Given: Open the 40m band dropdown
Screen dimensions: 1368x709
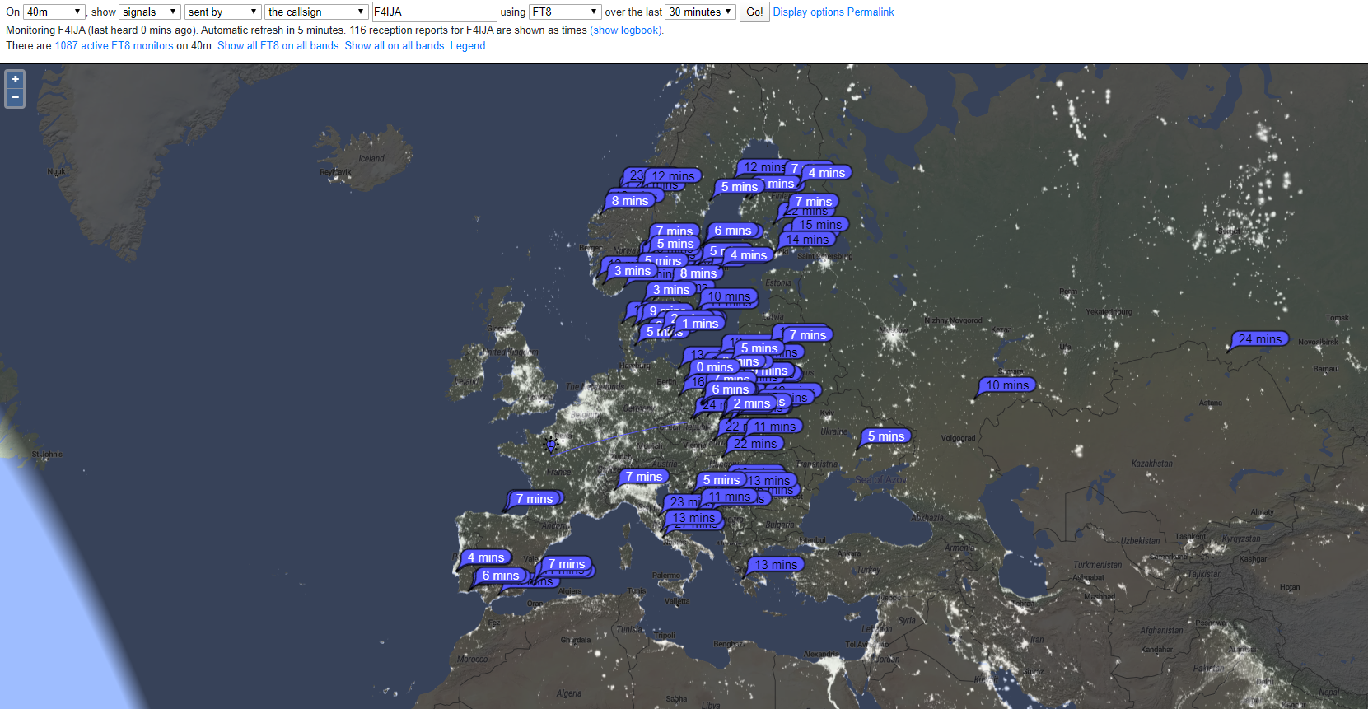Looking at the screenshot, I should 54,12.
